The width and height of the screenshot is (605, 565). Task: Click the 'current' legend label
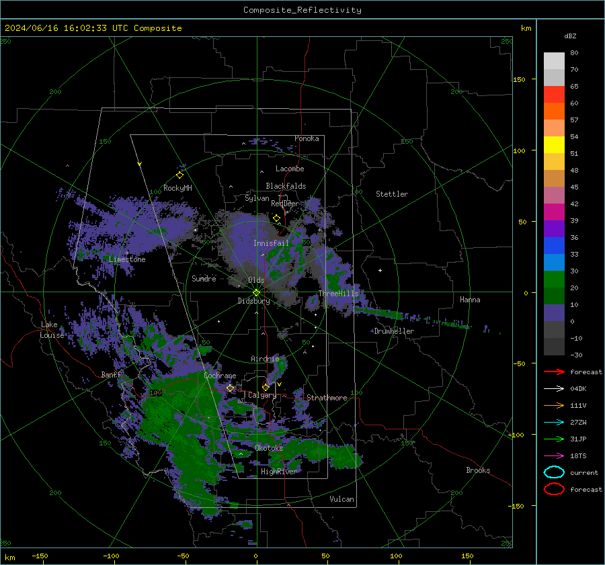point(584,472)
